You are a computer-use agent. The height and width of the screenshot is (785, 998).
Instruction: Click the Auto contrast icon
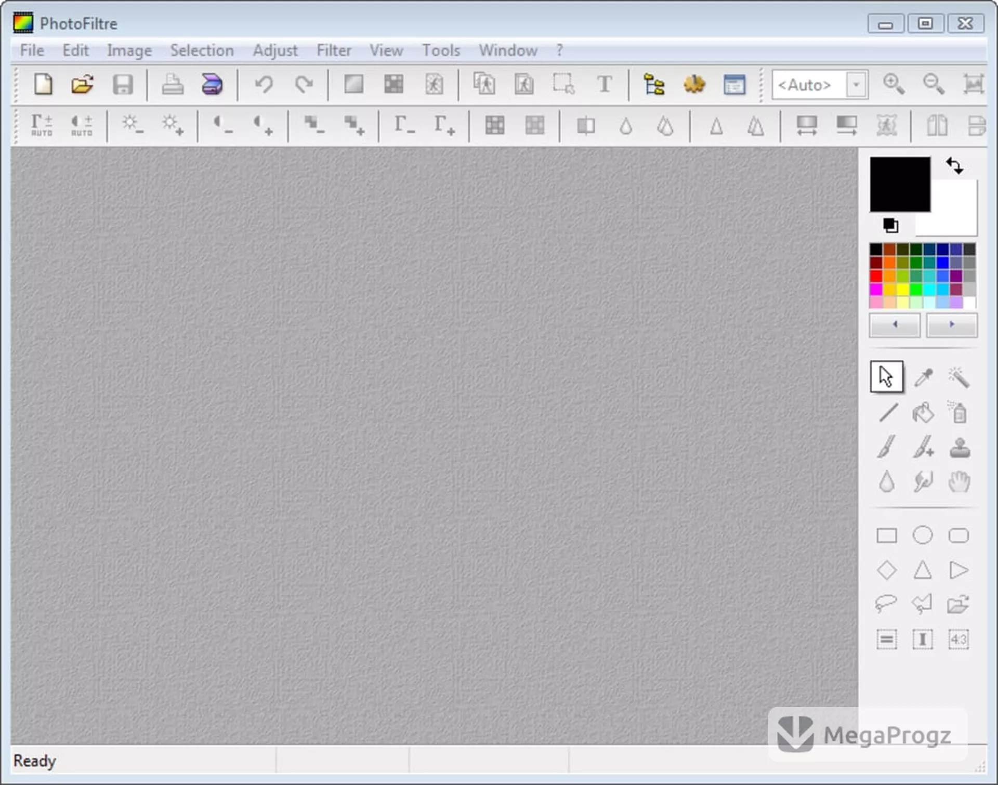click(x=82, y=125)
